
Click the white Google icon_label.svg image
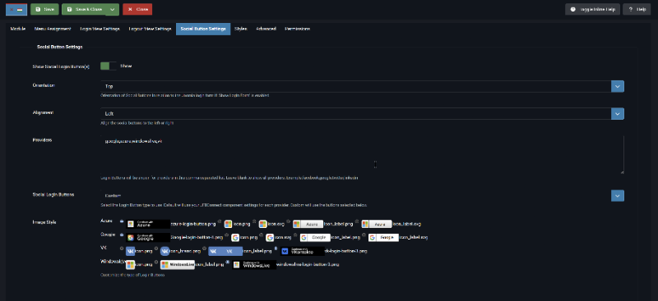pyautogui.click(x=383, y=237)
